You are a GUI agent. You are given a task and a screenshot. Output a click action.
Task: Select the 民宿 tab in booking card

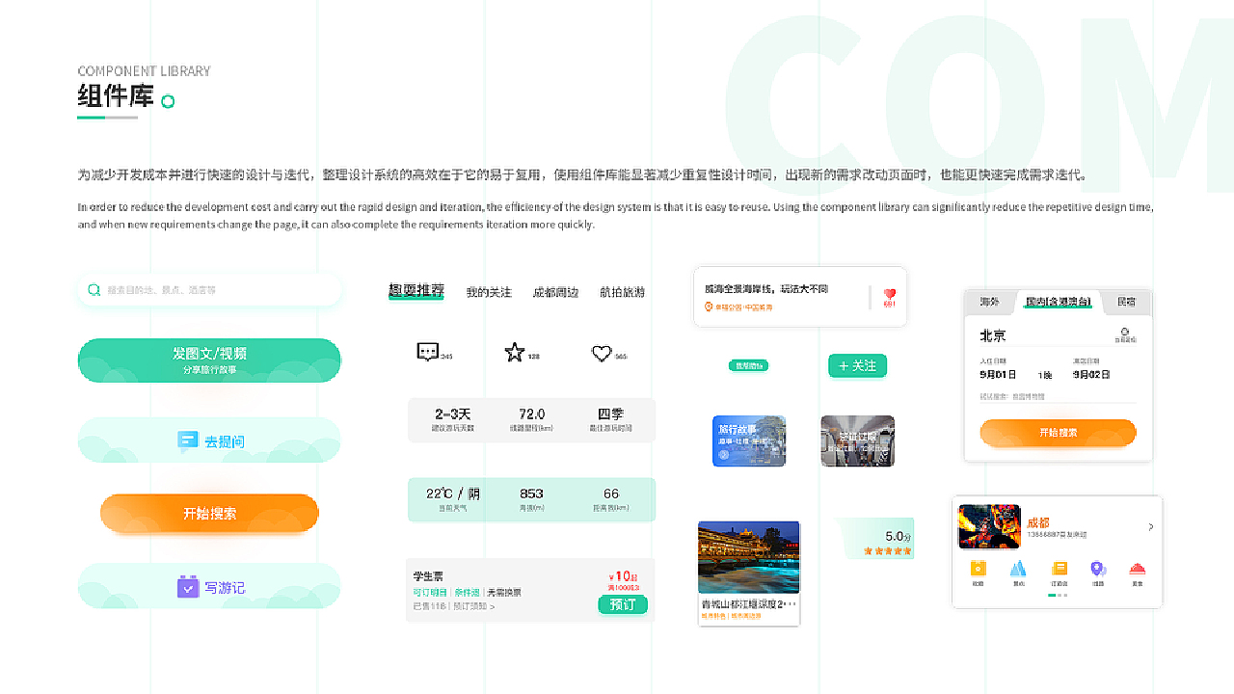(1126, 302)
